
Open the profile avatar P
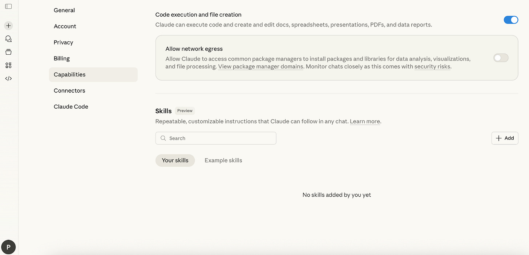click(8, 247)
